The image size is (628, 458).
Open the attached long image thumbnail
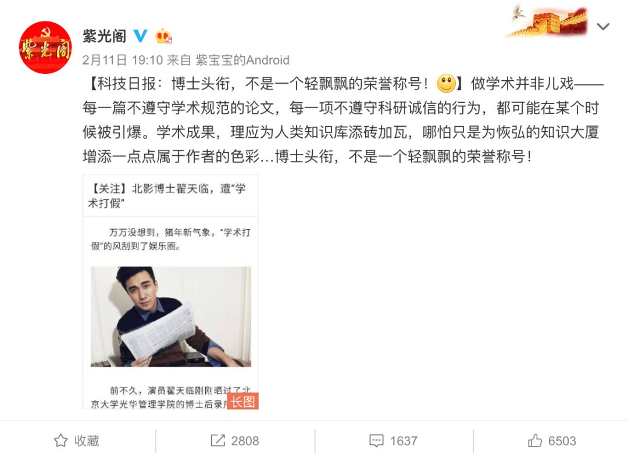point(170,292)
